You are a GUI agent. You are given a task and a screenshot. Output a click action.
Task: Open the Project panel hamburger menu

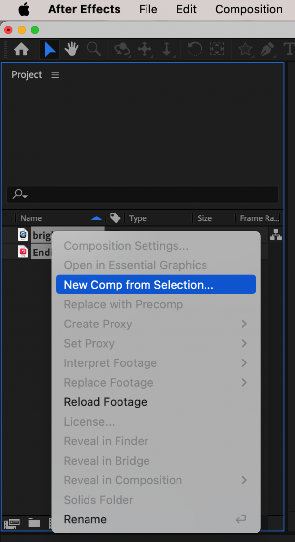pyautogui.click(x=55, y=75)
